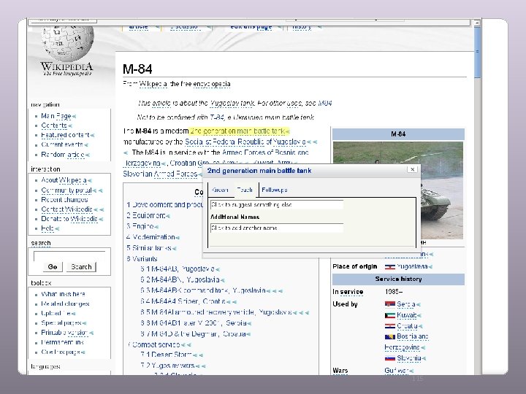526x394 pixels.
Task: Open the Featured content link
Action: tap(65, 135)
